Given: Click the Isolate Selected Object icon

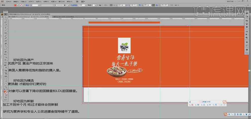Looking at the screenshot, I should [x=171, y=5].
